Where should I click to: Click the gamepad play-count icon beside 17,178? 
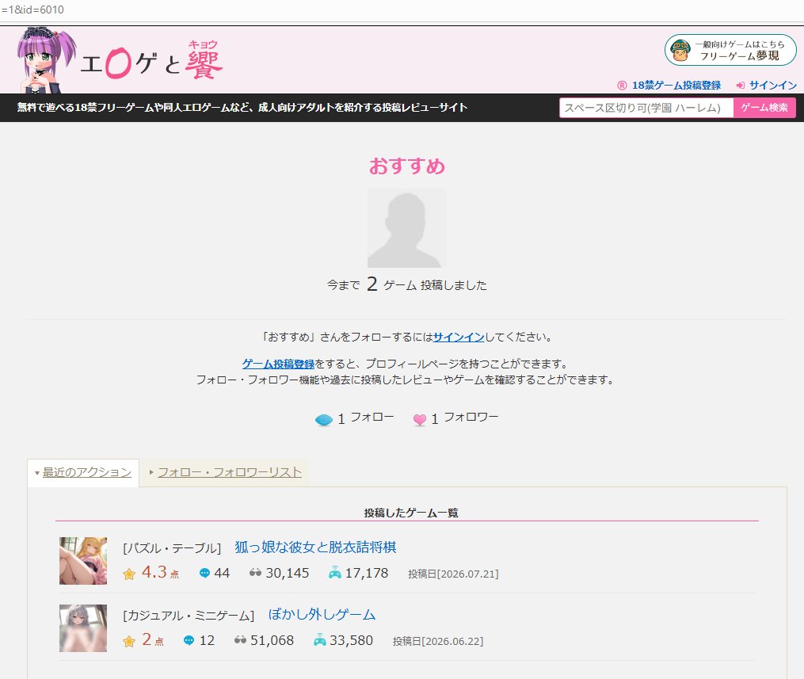coord(335,572)
